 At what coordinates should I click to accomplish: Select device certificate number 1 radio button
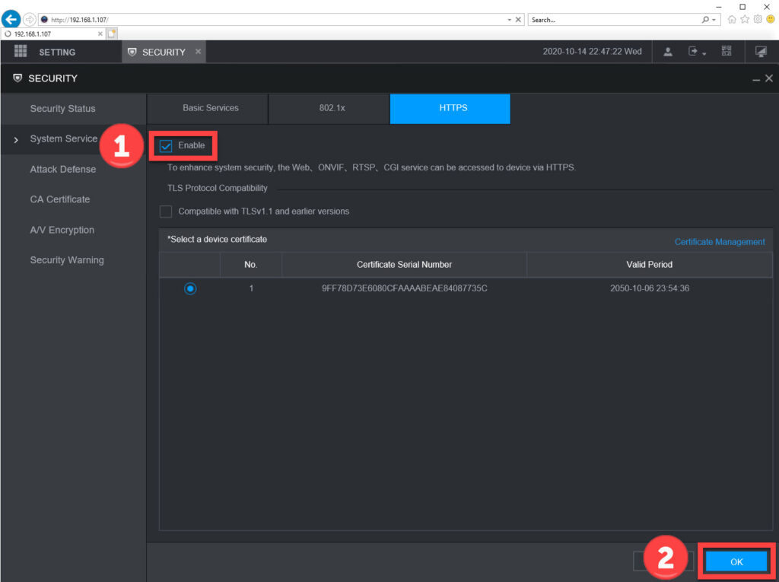(190, 288)
